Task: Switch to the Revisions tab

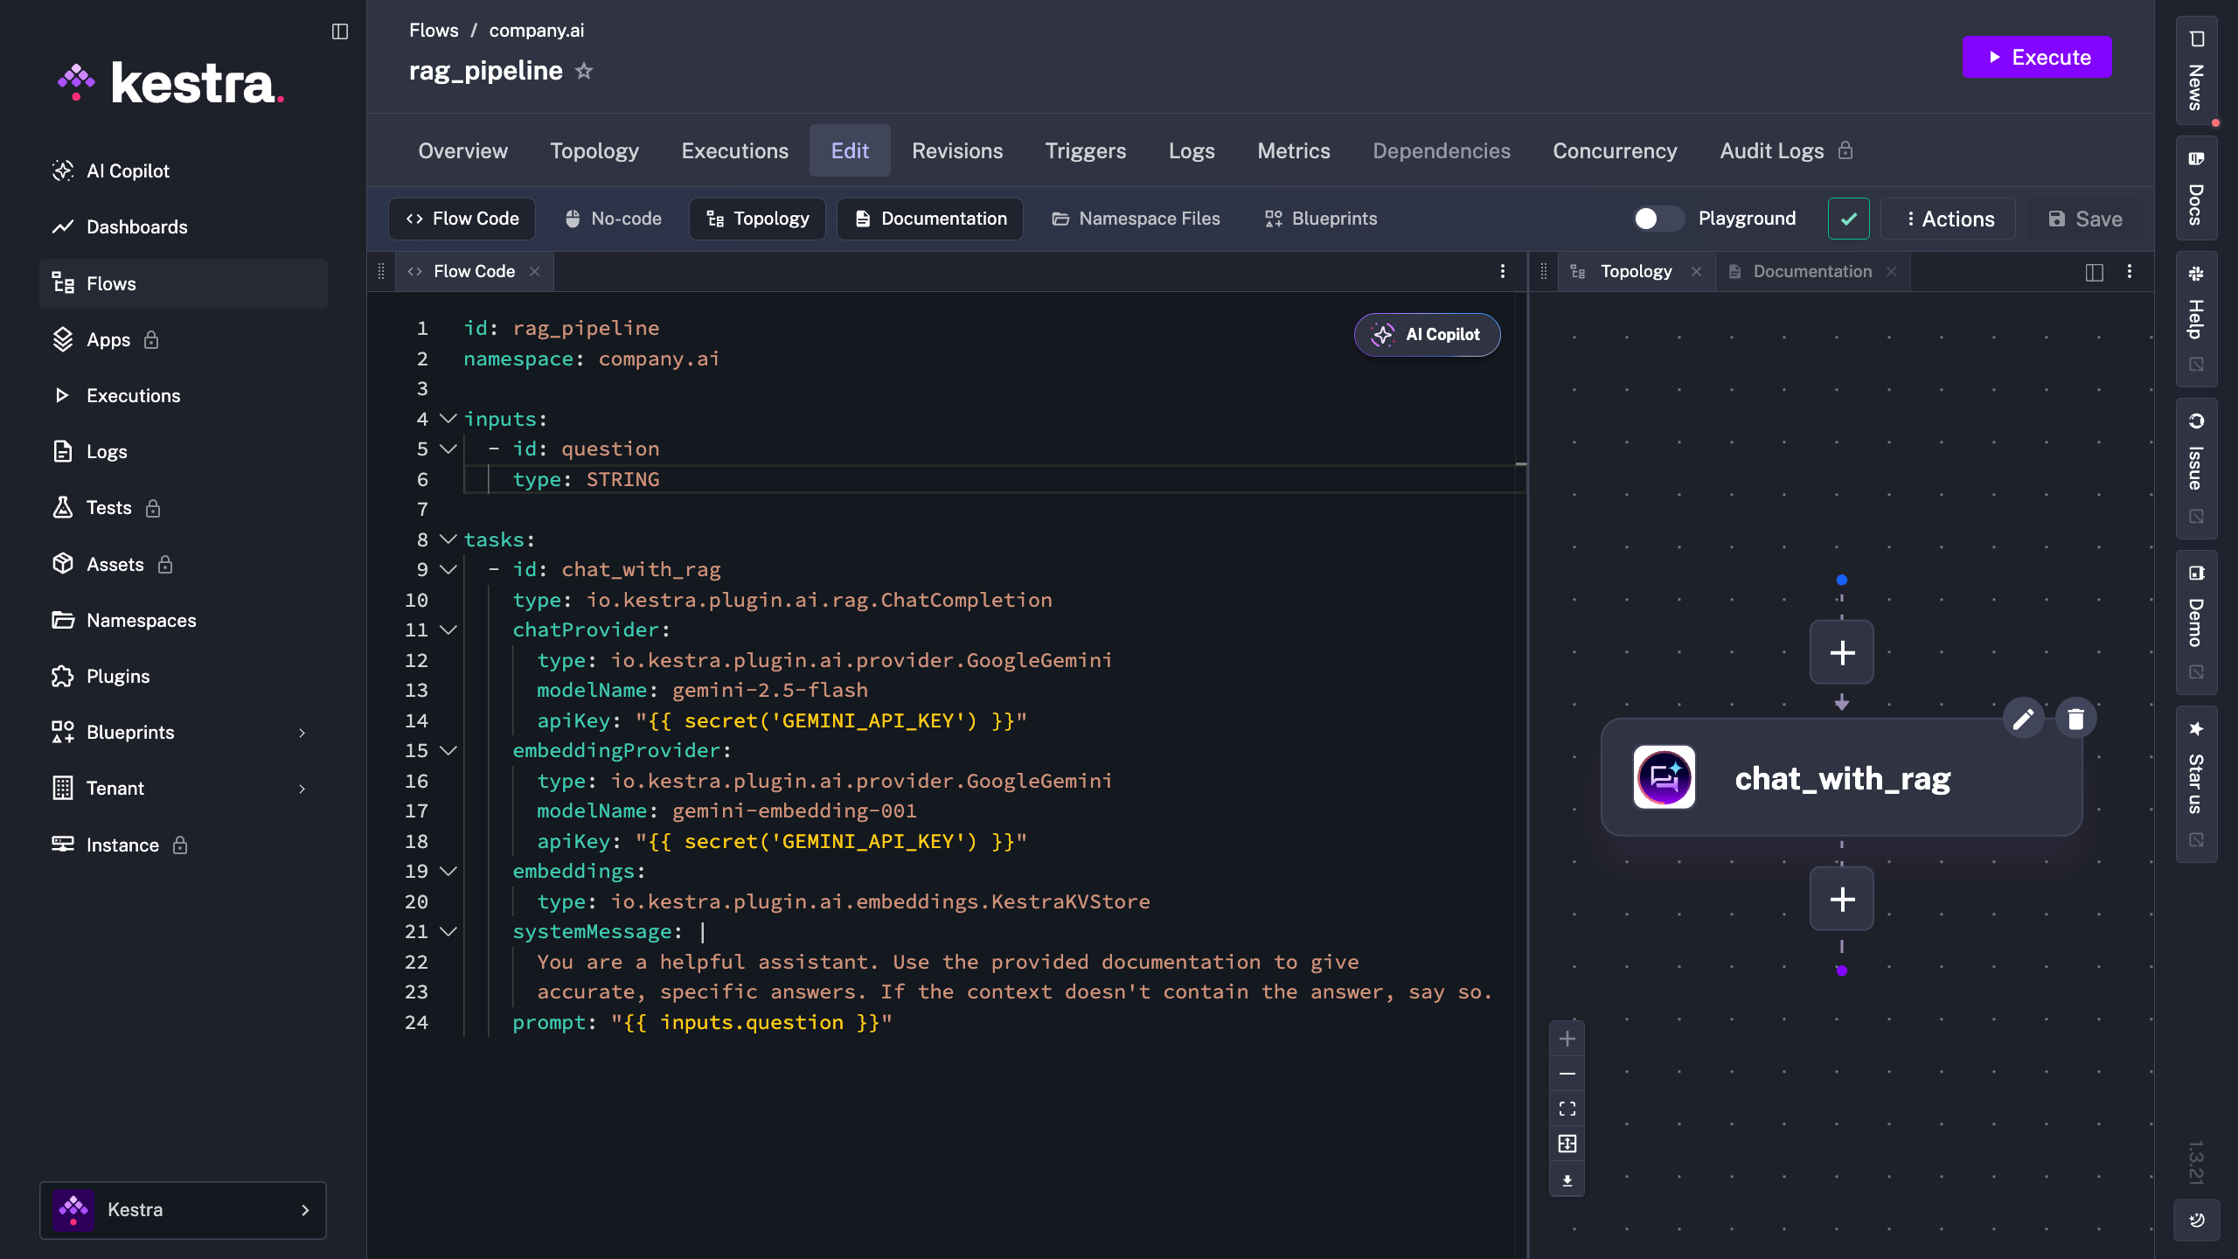Action: click(957, 150)
